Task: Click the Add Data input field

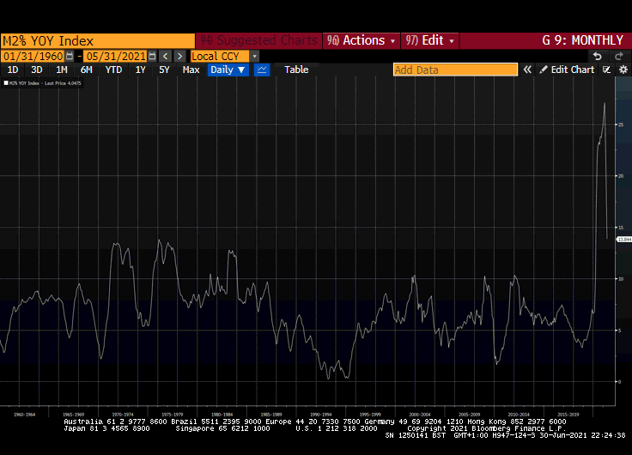Action: coord(455,70)
